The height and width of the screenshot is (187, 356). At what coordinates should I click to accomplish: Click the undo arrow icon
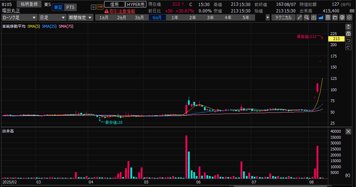coord(348,40)
